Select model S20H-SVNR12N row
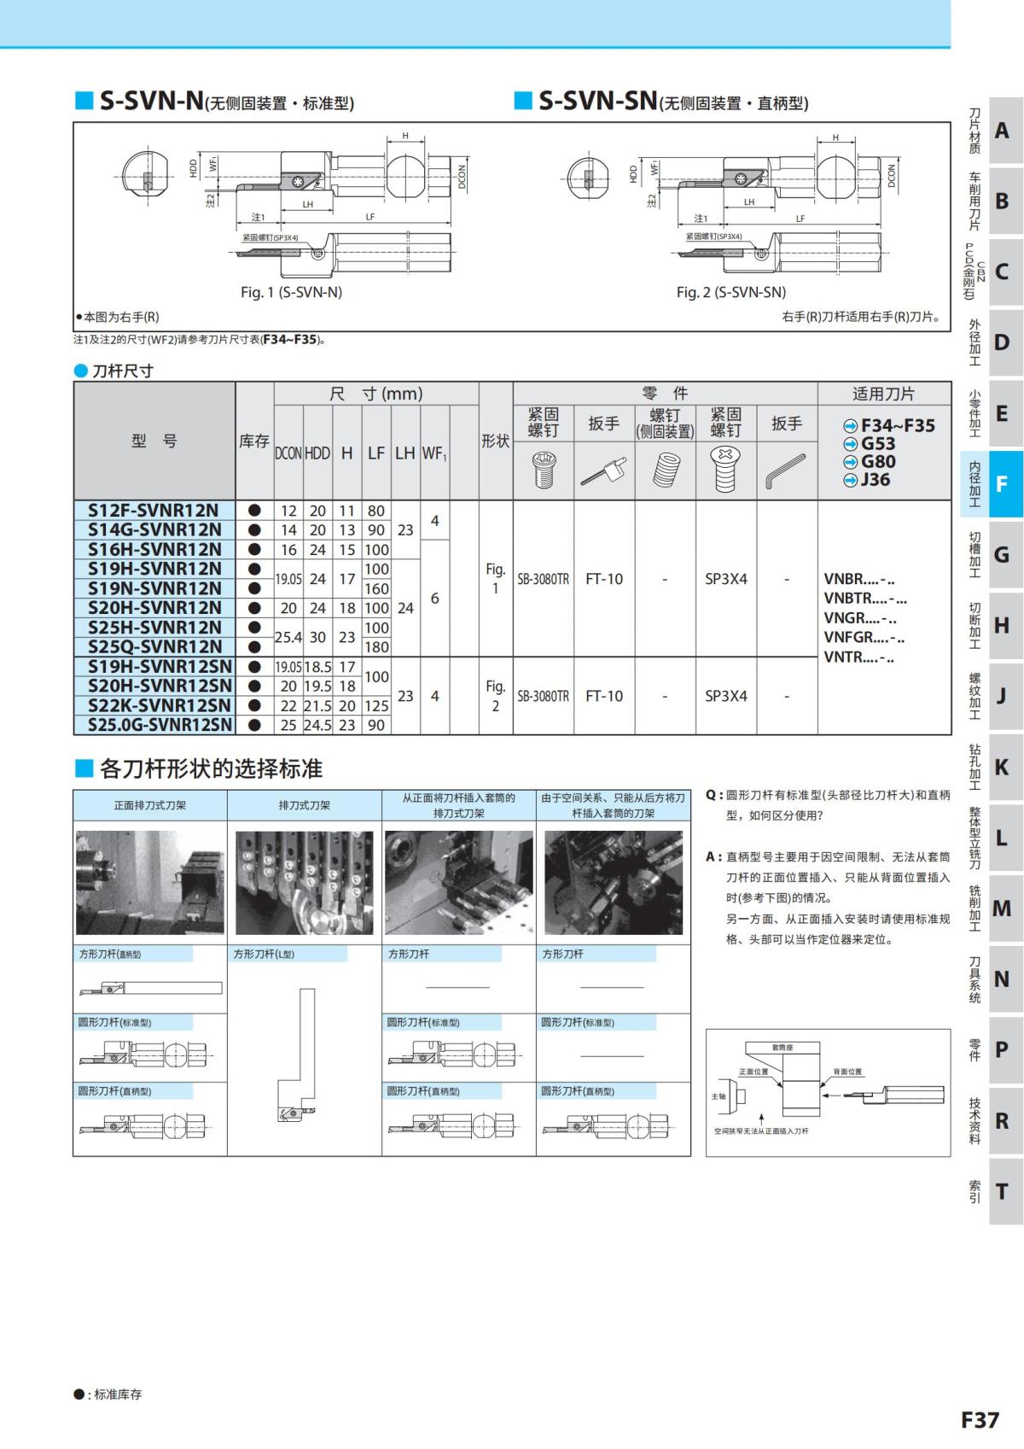This screenshot has width=1024, height=1449. point(154,608)
